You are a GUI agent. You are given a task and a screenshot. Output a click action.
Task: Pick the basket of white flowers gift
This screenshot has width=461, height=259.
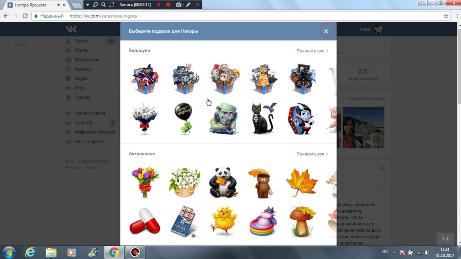[184, 182]
